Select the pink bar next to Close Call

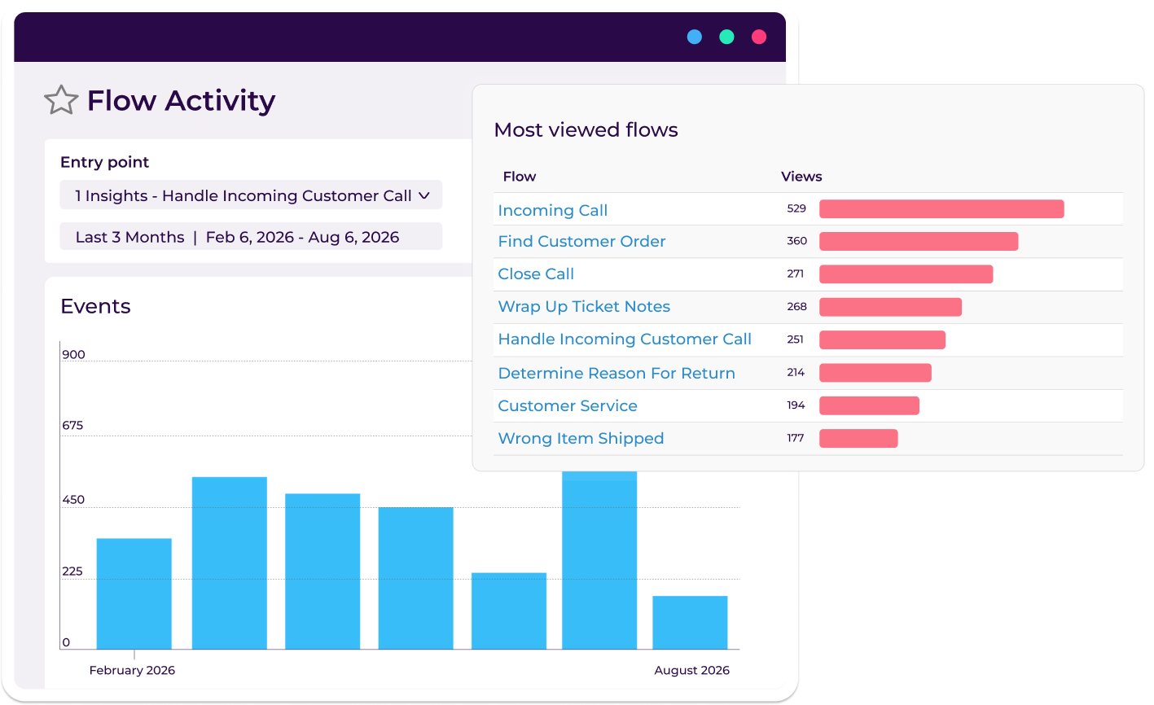[x=906, y=274]
